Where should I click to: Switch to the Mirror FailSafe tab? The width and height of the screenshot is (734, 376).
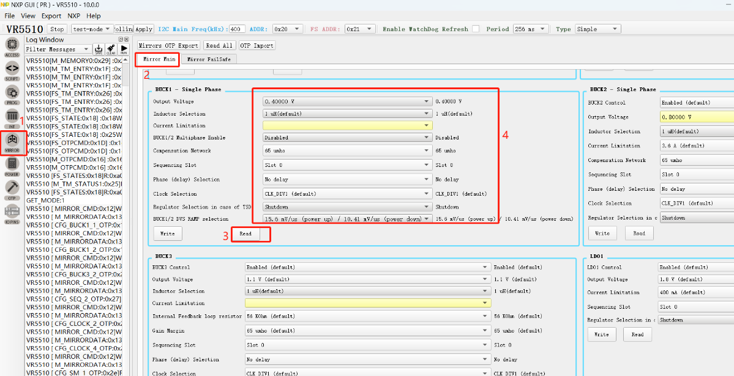pos(208,59)
